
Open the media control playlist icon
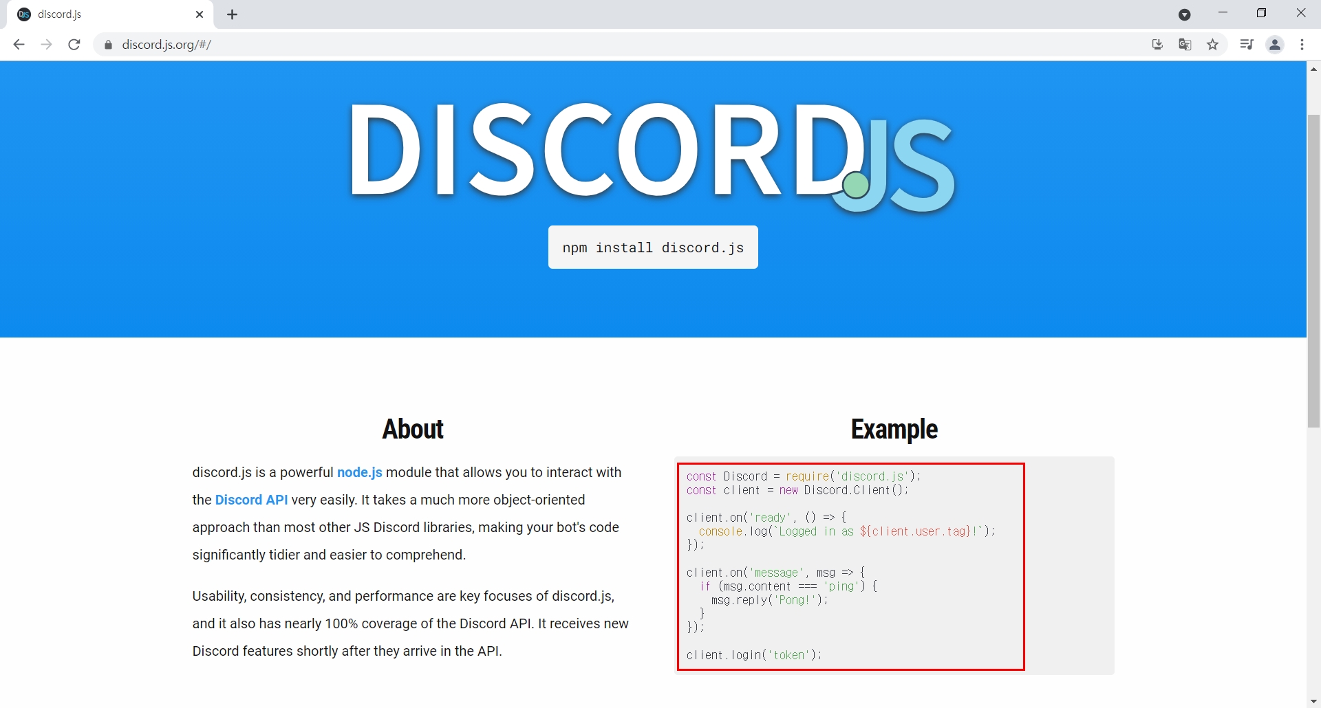(x=1247, y=45)
